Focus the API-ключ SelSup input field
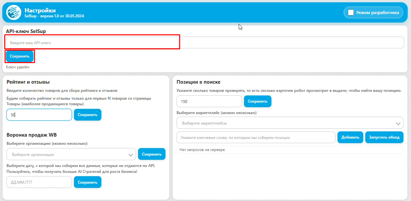This screenshot has height=201, width=411. tap(205, 42)
